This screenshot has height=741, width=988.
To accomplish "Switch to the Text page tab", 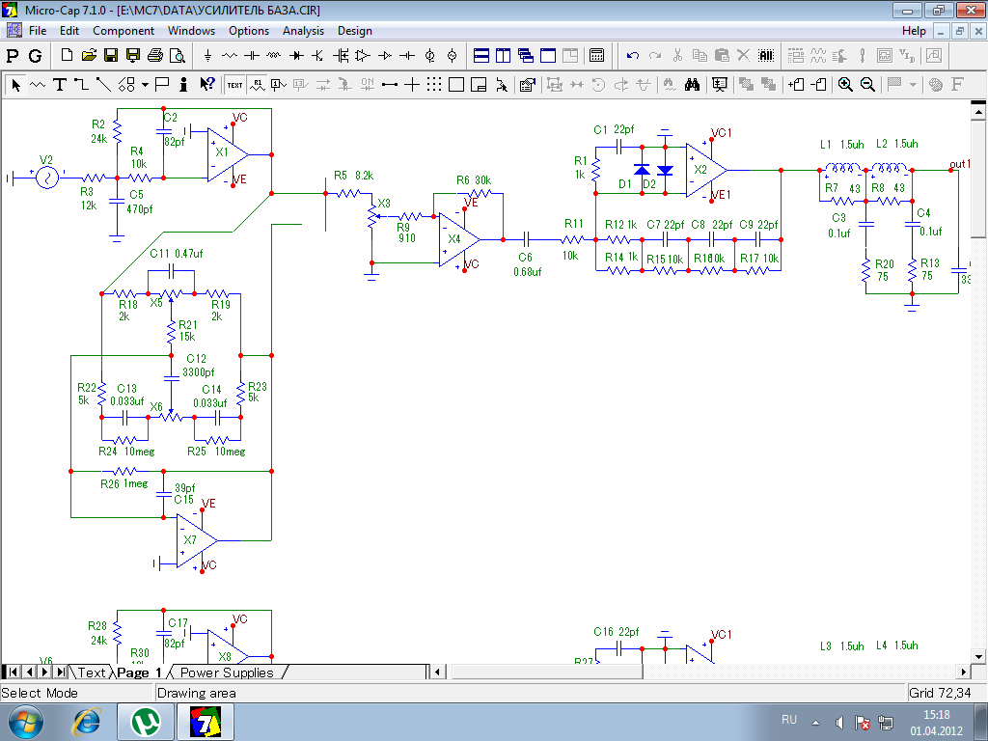I will point(92,672).
